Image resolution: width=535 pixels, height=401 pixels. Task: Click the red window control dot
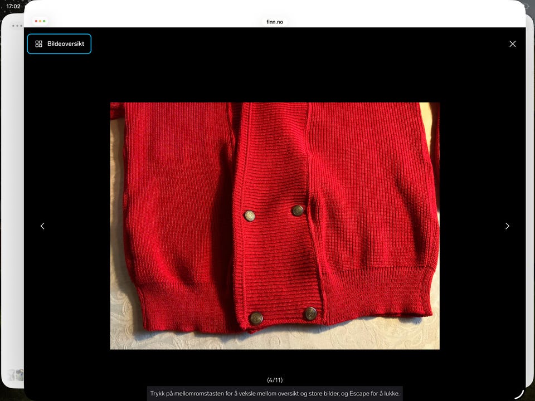[x=36, y=21]
